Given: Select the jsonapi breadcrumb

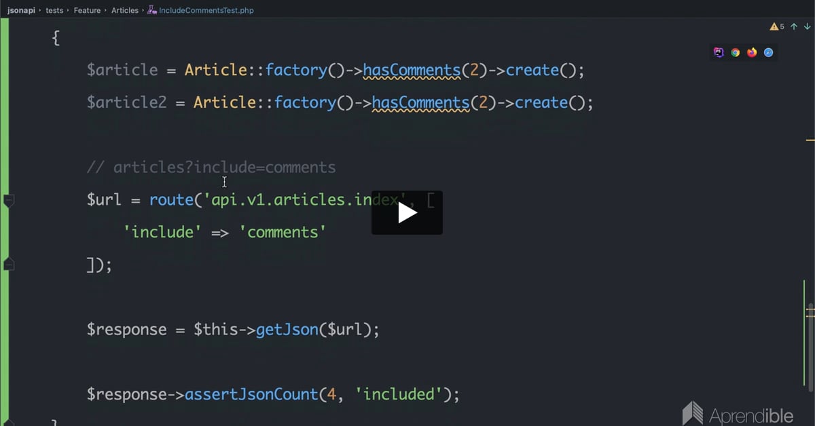Looking at the screenshot, I should (21, 10).
